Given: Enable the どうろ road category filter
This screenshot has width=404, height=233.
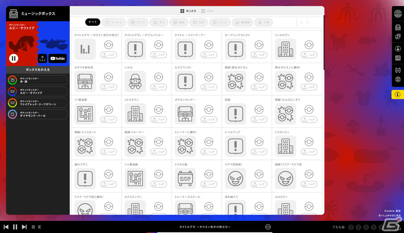Looking at the screenshot, I should pyautogui.click(x=137, y=23).
